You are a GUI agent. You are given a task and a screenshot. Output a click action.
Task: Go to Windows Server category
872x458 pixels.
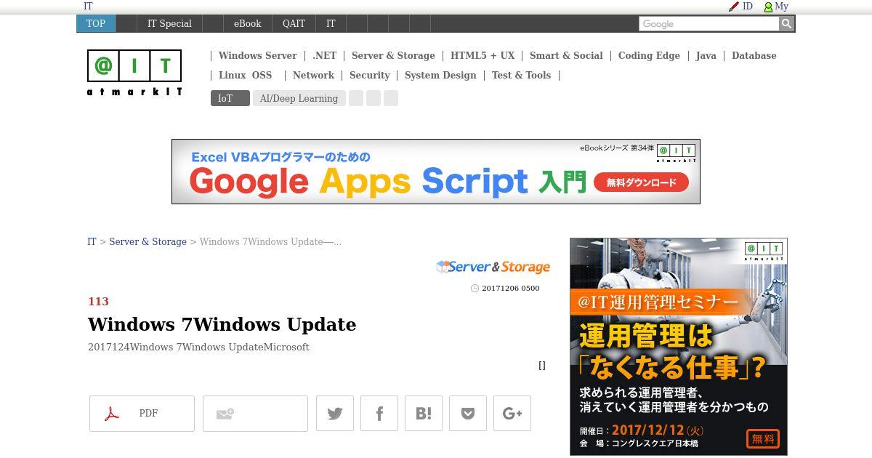coord(257,55)
